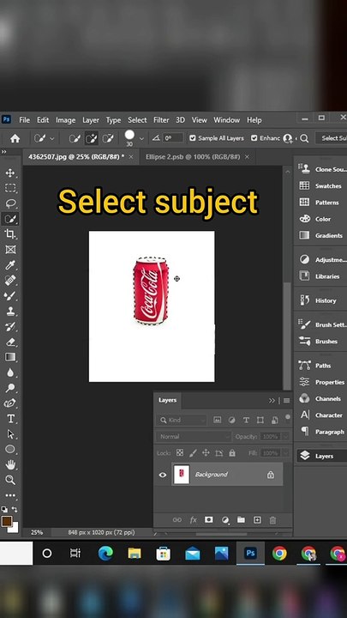Select the Brush tool
Viewport: 347px width, 618px height.
(x=10, y=295)
